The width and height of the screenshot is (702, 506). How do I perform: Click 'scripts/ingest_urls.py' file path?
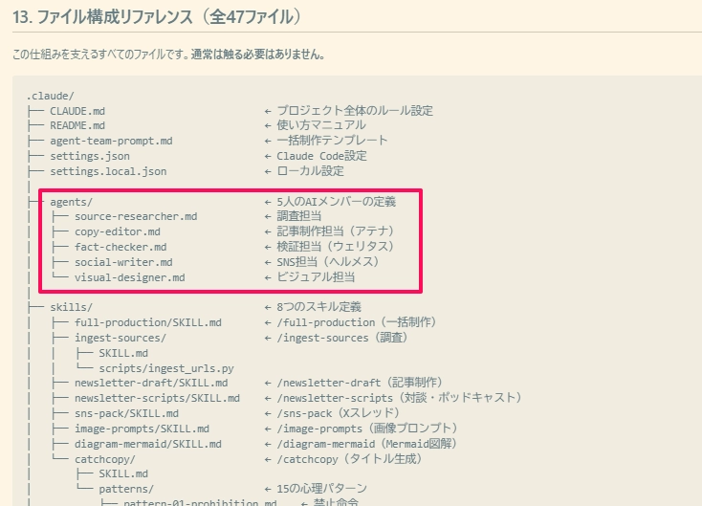pyautogui.click(x=166, y=368)
